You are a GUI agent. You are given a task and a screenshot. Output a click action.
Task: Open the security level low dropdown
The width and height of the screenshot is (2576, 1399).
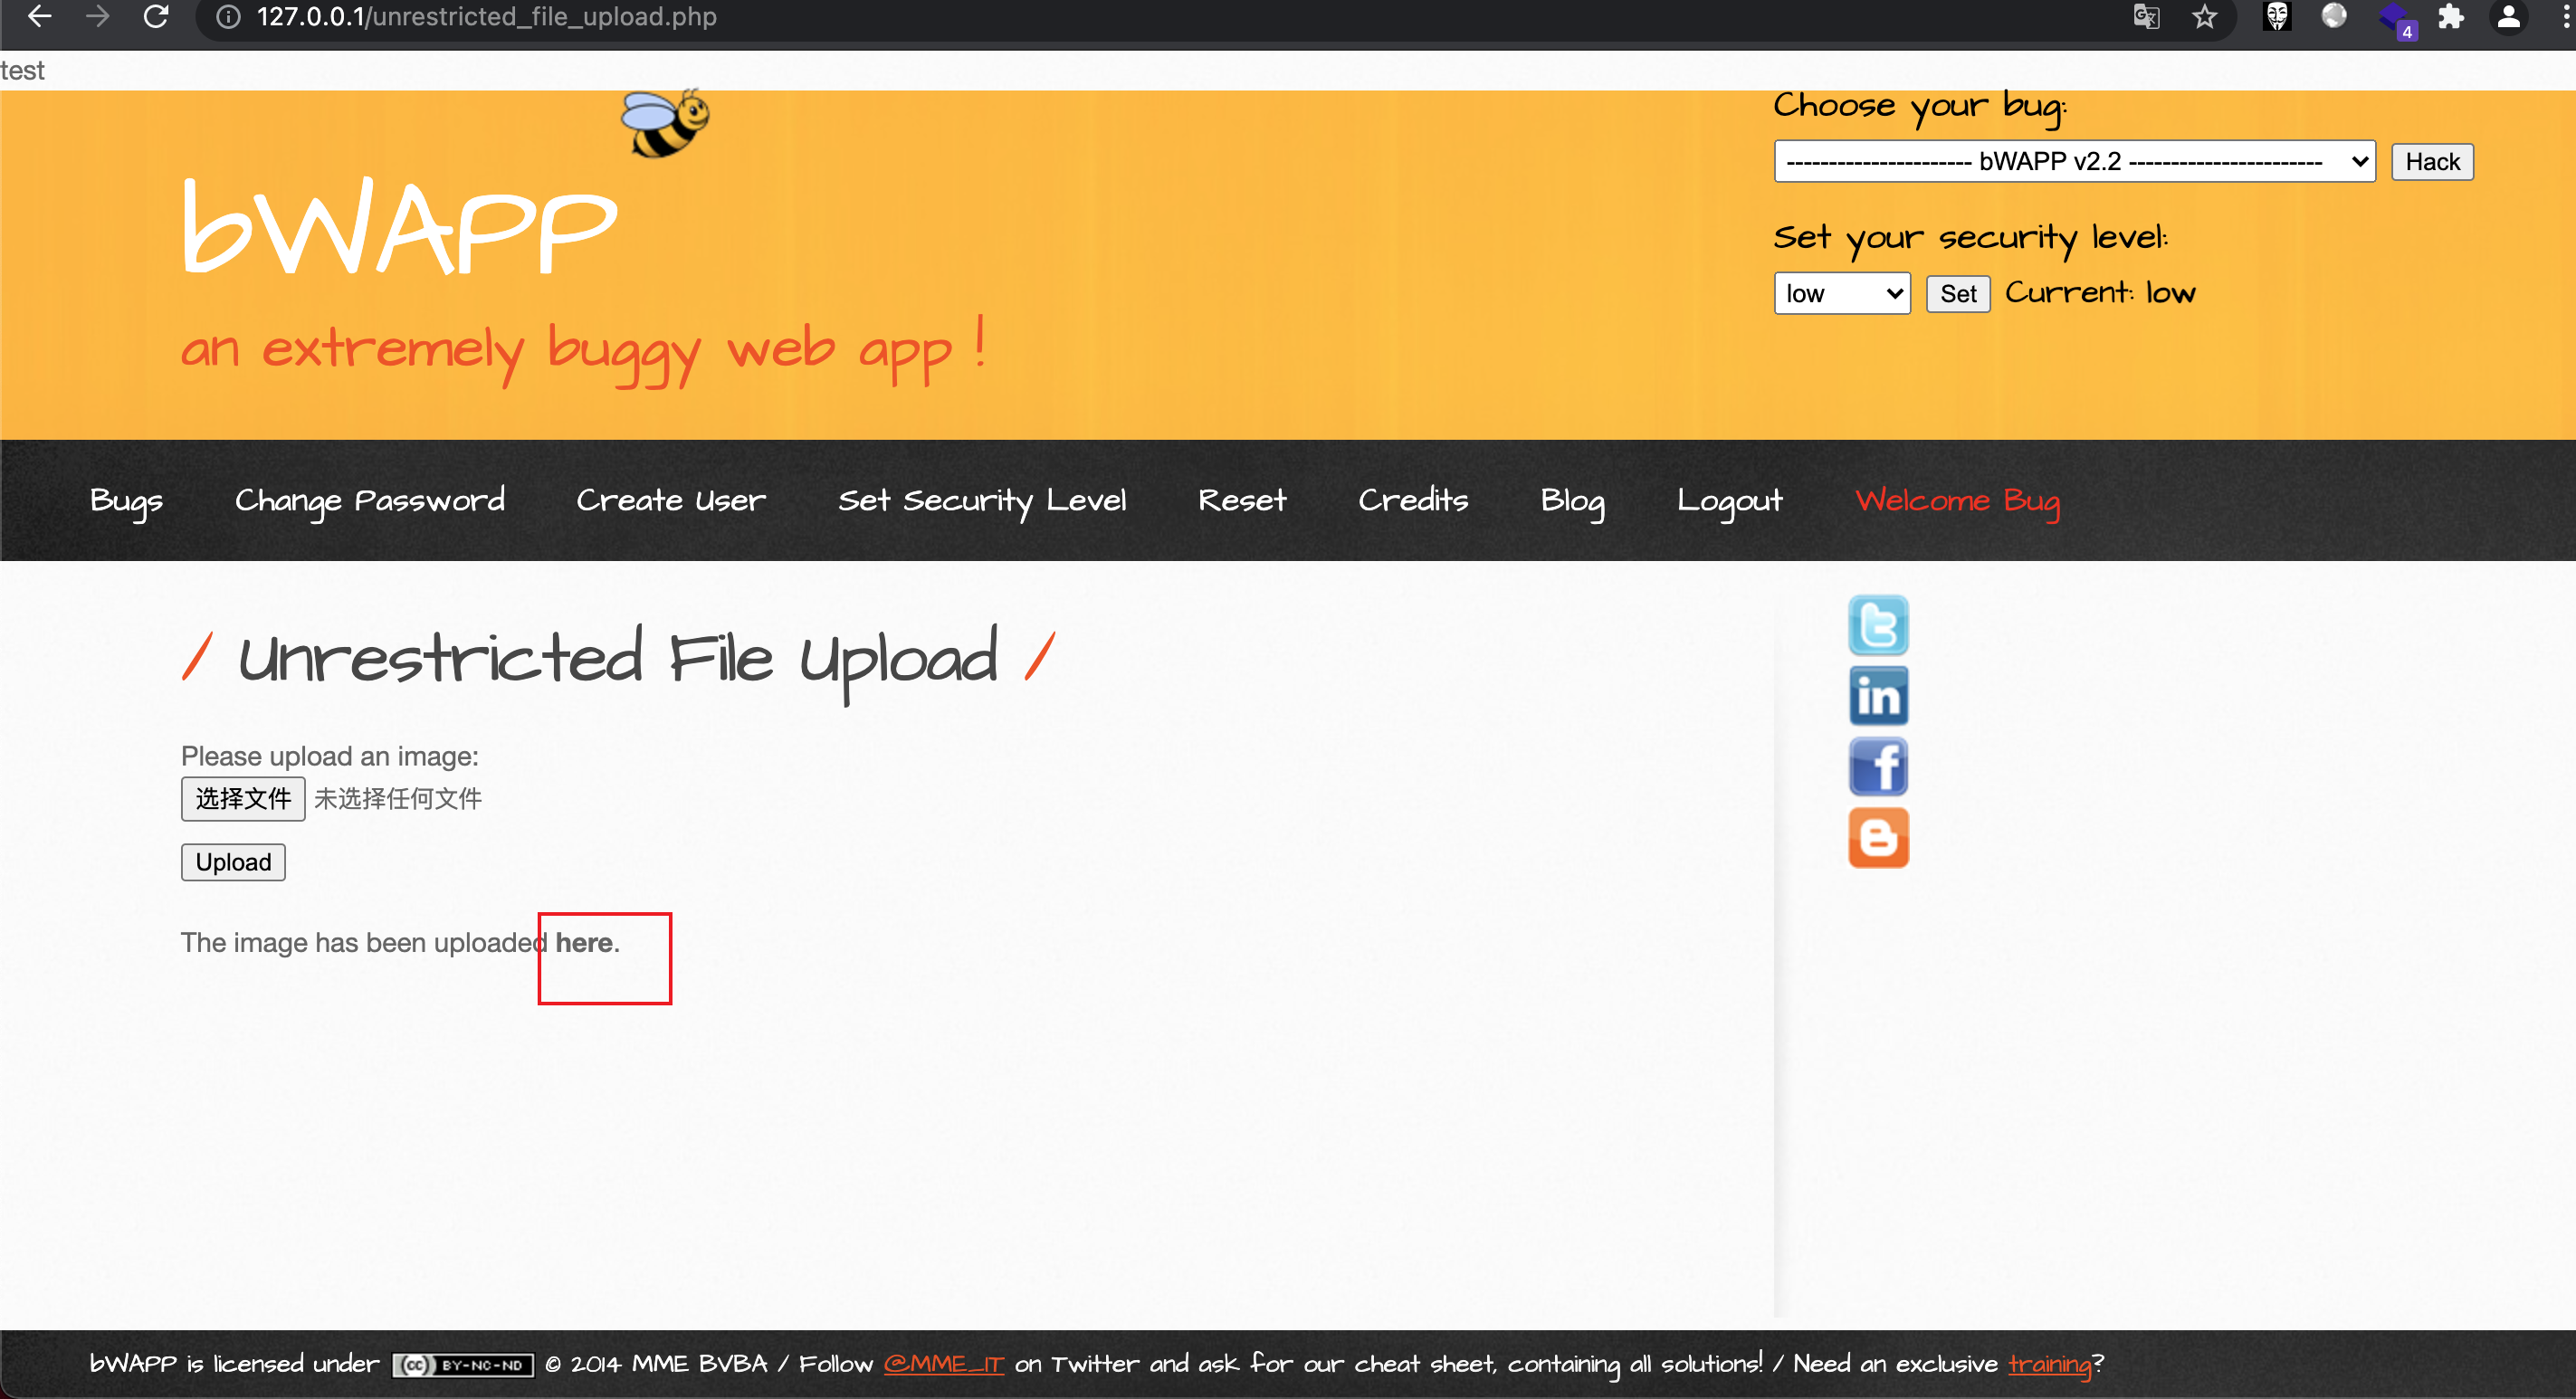point(1841,293)
